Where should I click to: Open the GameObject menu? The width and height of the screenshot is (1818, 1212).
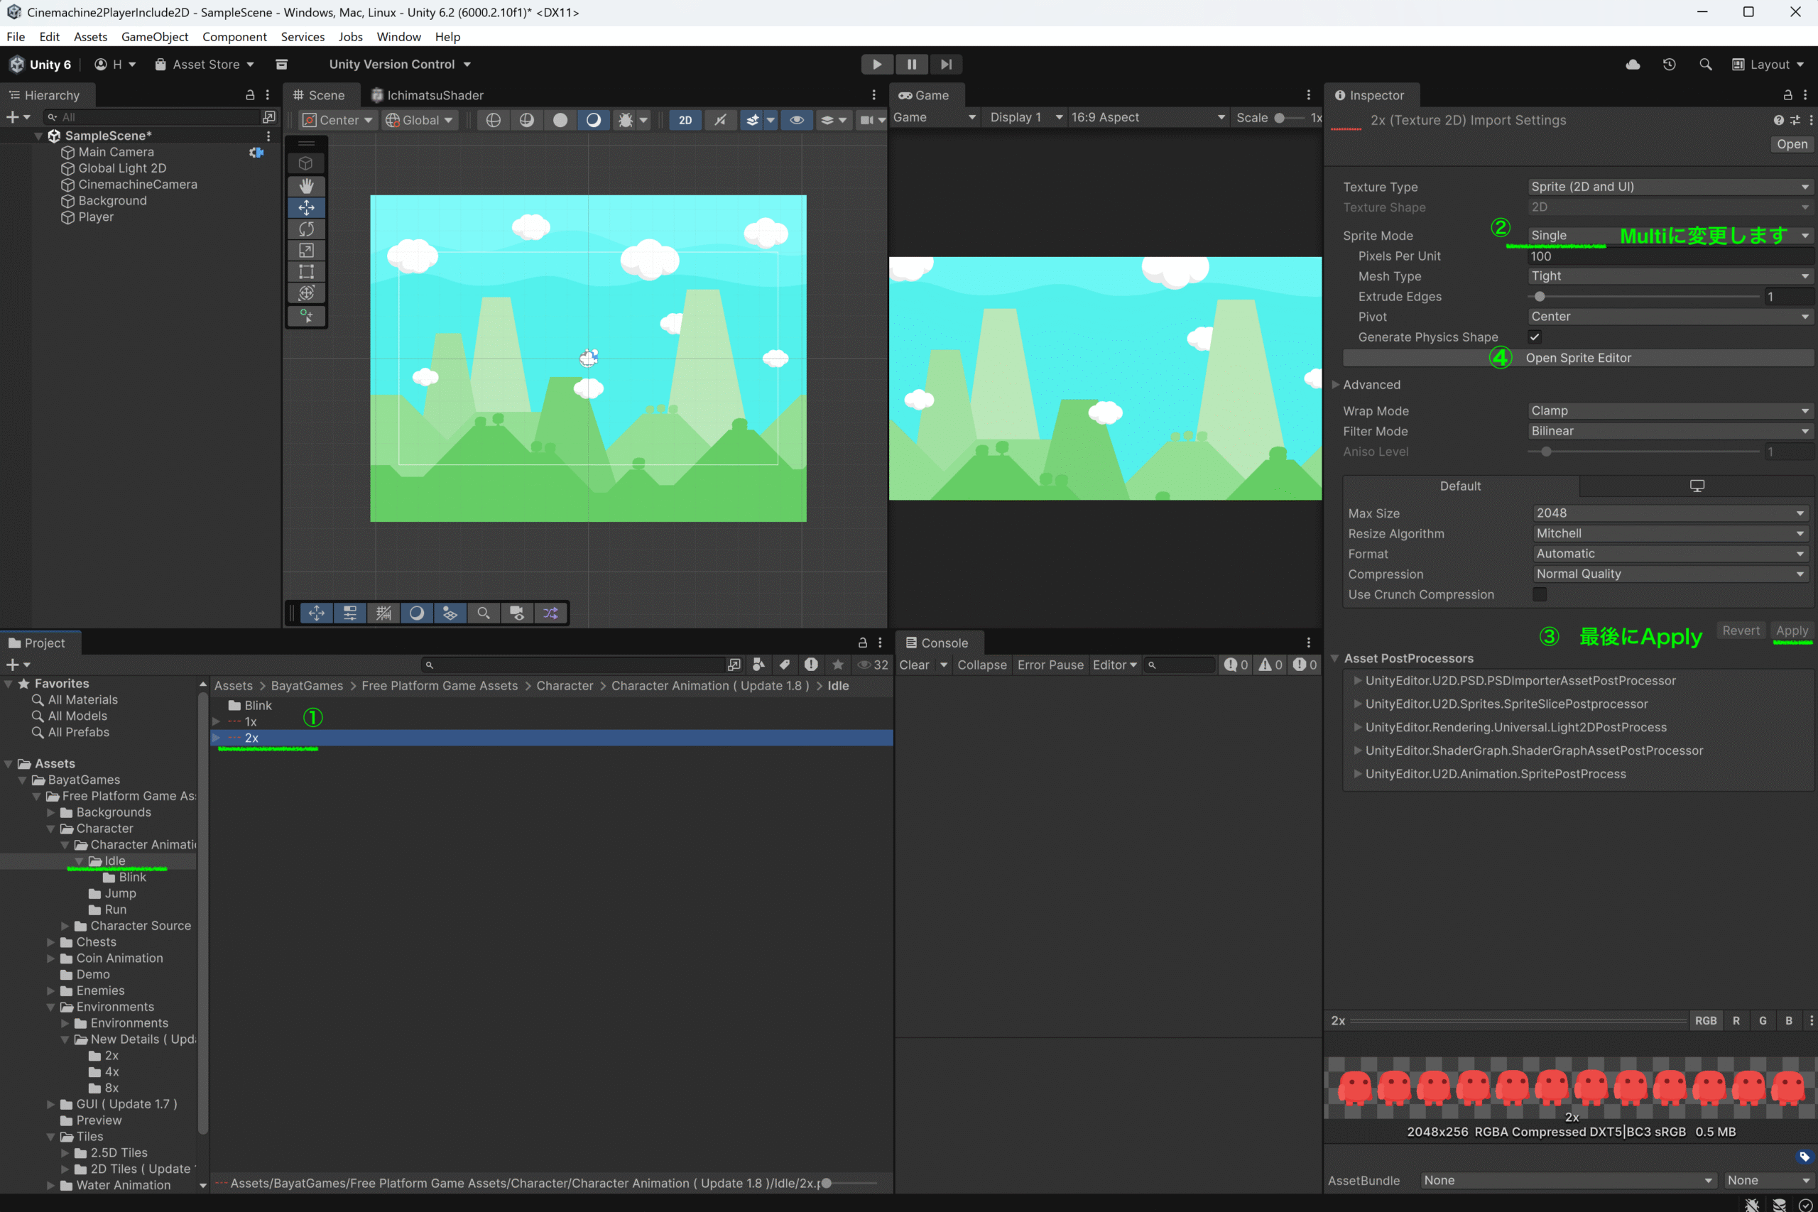point(155,36)
